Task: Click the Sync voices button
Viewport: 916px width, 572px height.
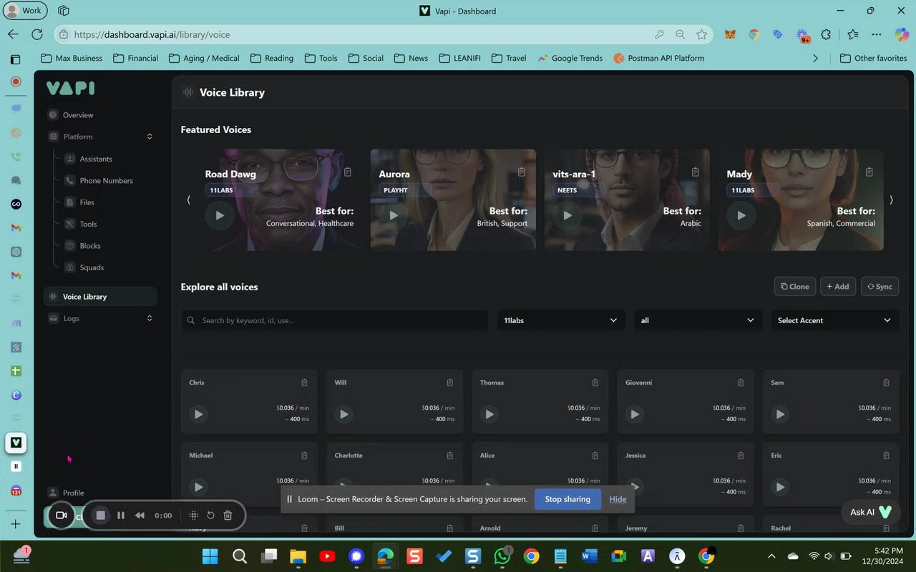Action: [x=880, y=287]
